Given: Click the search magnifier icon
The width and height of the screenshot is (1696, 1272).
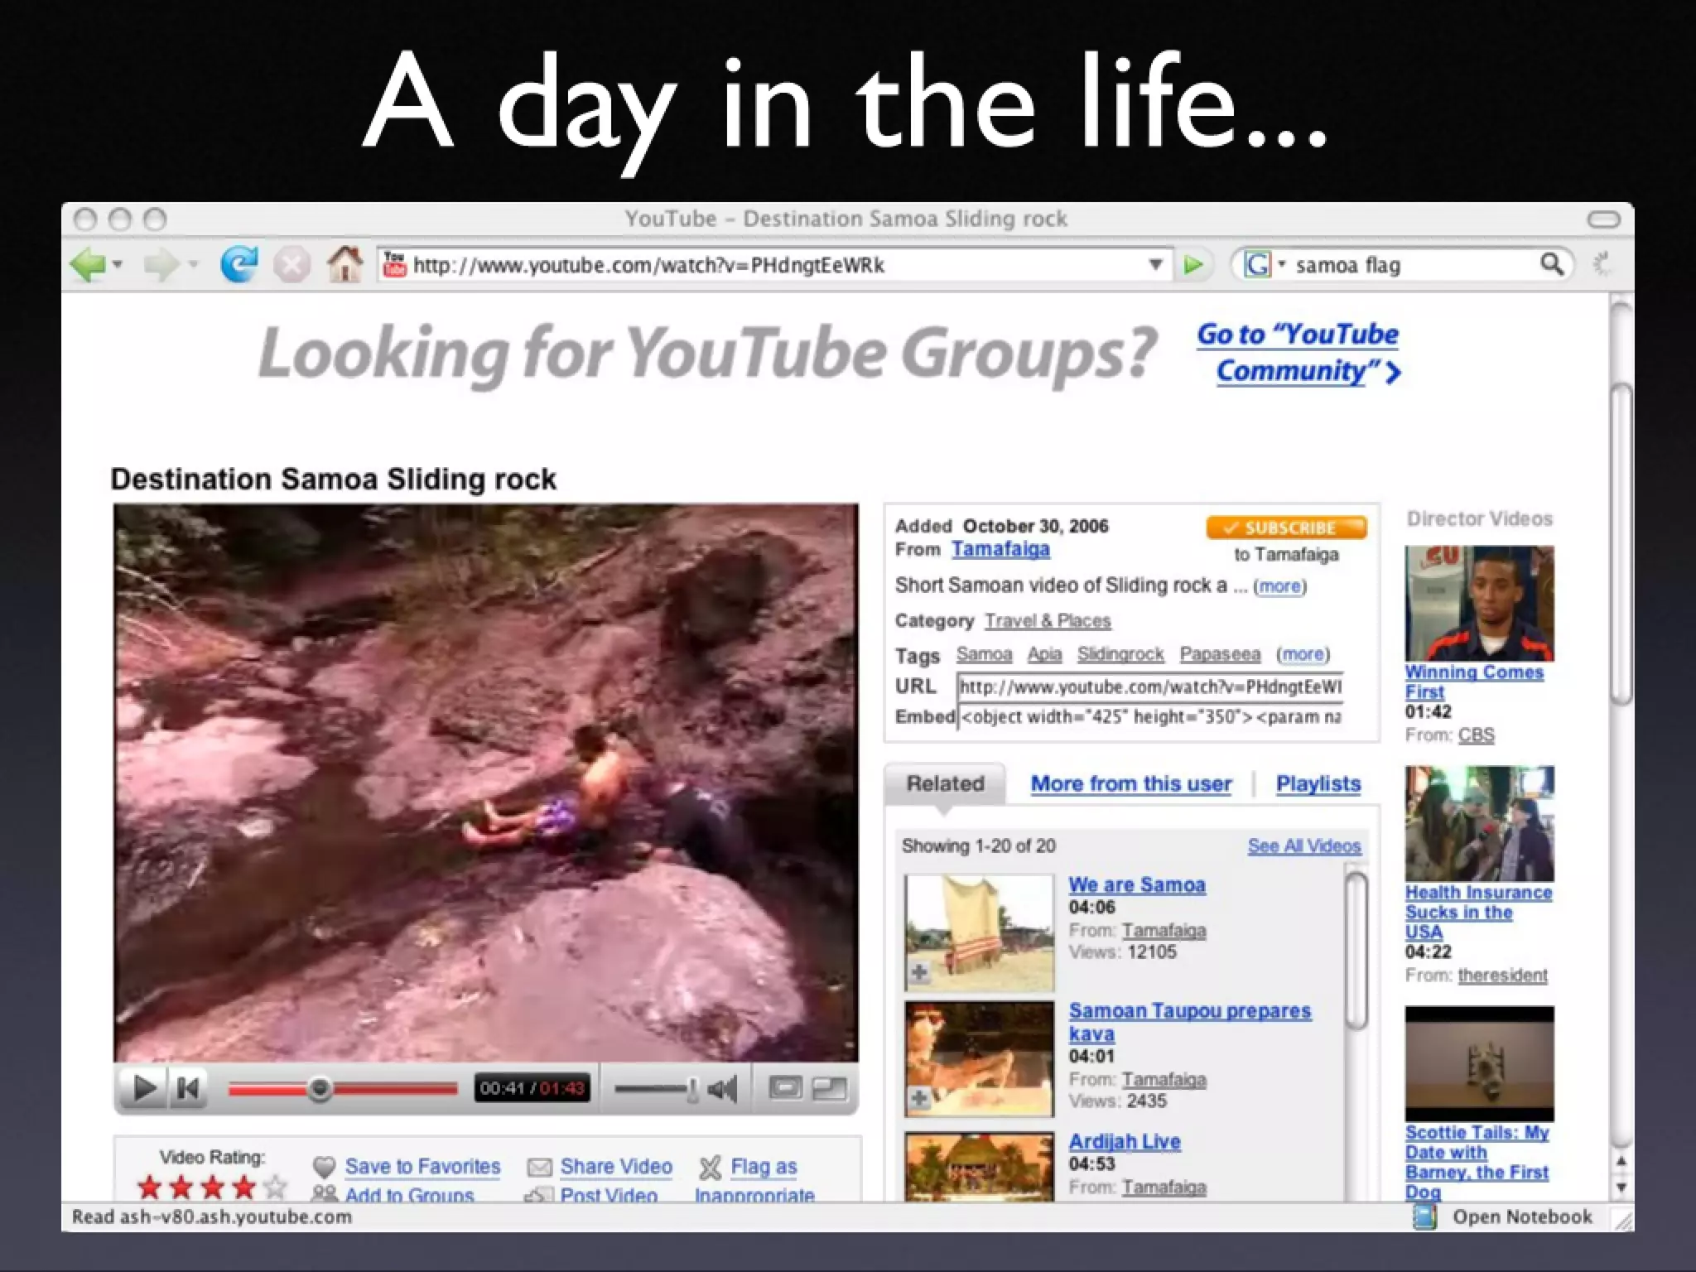Looking at the screenshot, I should pos(1551,265).
